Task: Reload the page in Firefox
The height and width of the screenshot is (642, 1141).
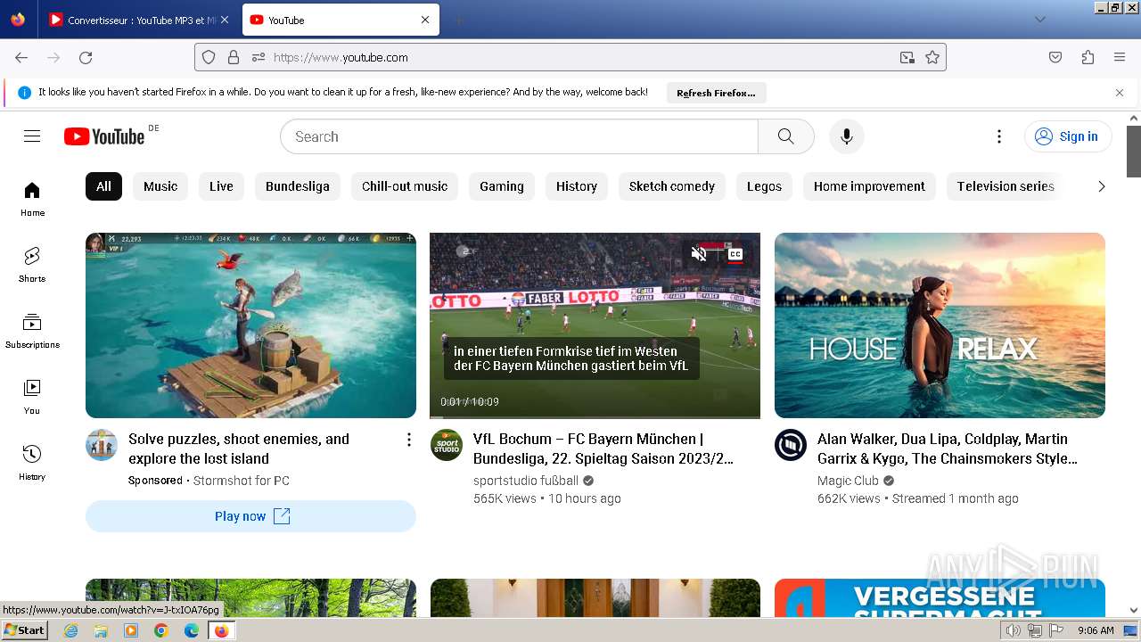Action: tap(86, 57)
